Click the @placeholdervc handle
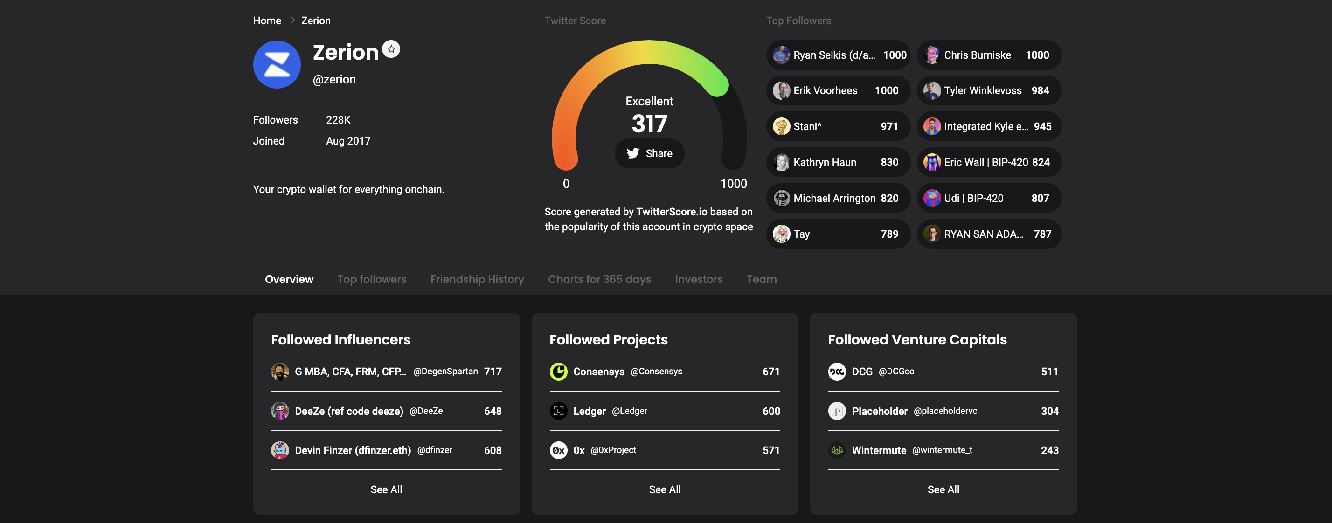 [x=945, y=411]
